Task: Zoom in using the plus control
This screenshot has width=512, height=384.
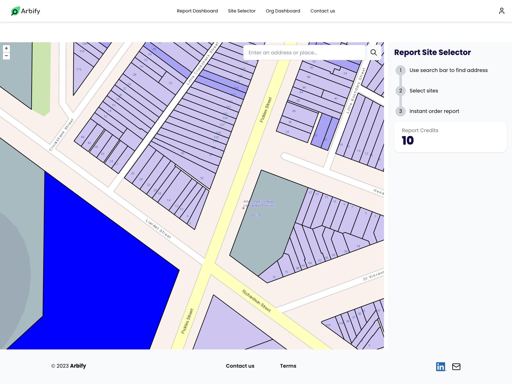Action: tap(6, 48)
